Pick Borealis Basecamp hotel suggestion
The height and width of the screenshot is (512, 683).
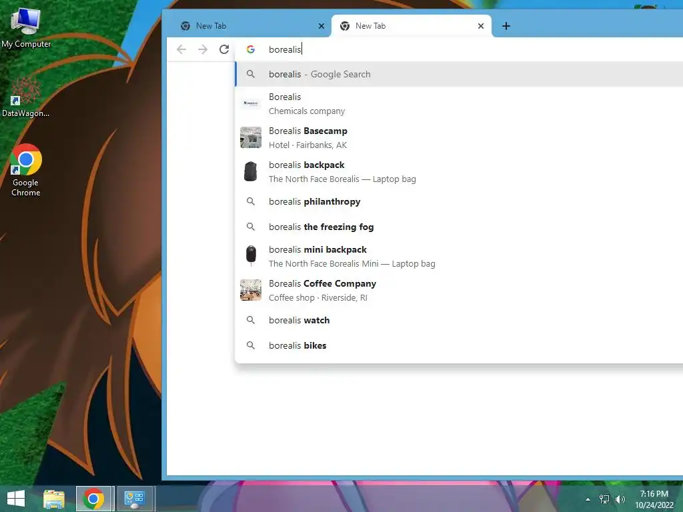point(459,137)
